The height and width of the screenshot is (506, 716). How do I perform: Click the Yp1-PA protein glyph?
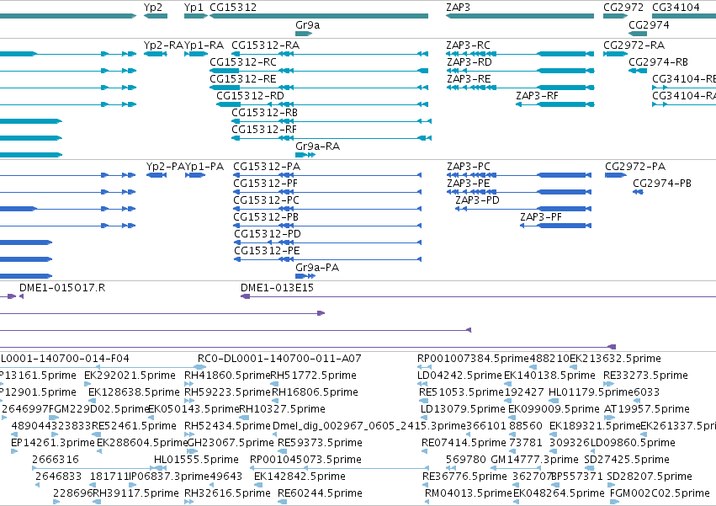[x=195, y=175]
